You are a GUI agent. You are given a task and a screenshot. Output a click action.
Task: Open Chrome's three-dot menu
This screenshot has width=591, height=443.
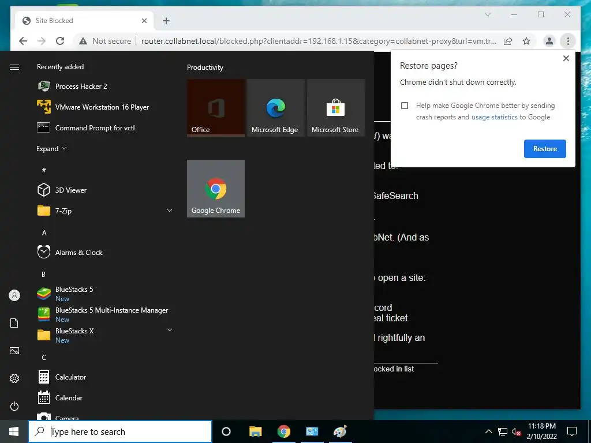click(x=568, y=41)
